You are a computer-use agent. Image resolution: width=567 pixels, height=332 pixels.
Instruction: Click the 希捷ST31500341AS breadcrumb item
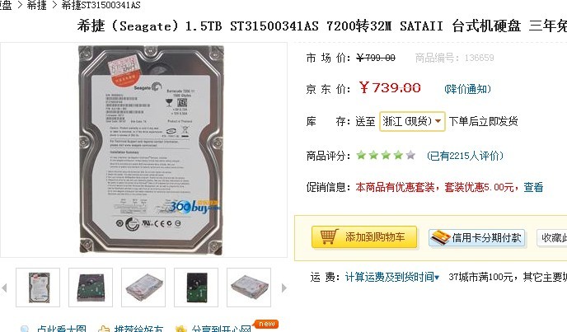point(101,5)
